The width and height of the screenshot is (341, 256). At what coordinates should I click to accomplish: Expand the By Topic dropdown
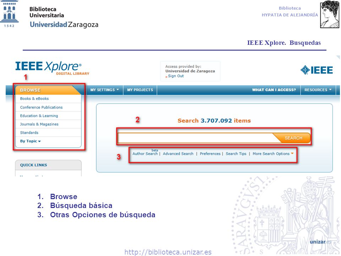tap(31, 141)
